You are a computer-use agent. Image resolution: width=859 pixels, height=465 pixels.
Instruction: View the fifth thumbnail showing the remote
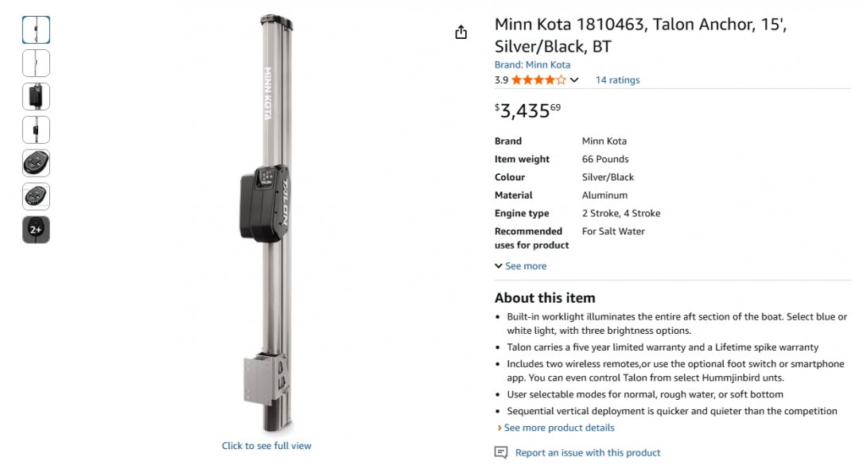36,163
